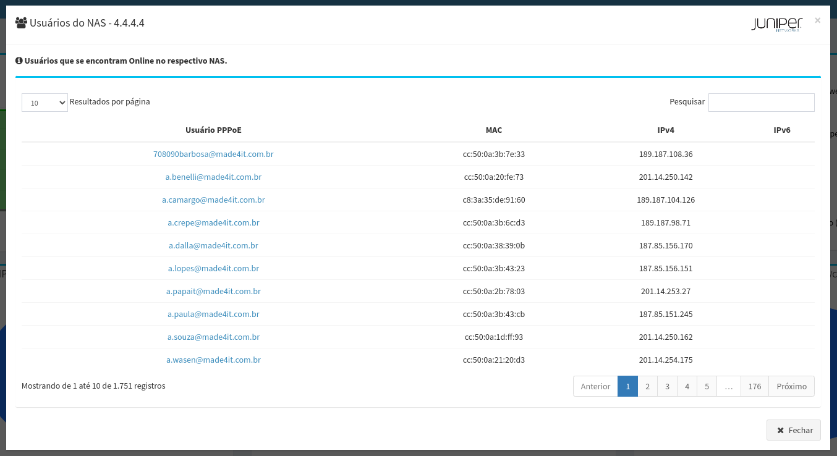Click the users group icon in title
The height and width of the screenshot is (456, 837).
[x=21, y=23]
